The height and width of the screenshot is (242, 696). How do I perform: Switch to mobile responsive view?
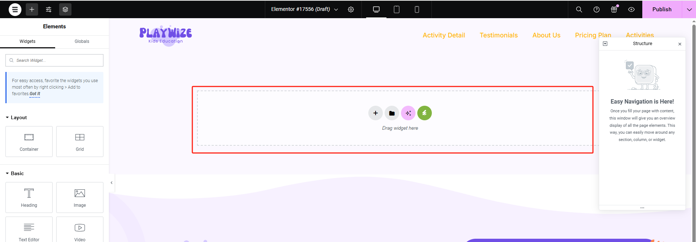417,9
